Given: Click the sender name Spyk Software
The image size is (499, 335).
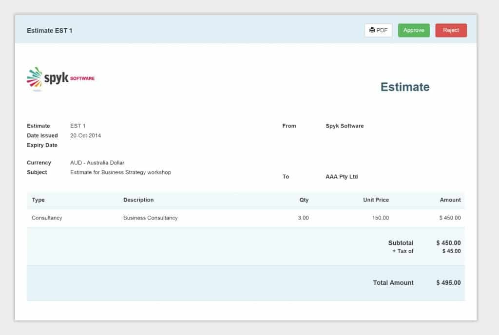Looking at the screenshot, I should [345, 126].
